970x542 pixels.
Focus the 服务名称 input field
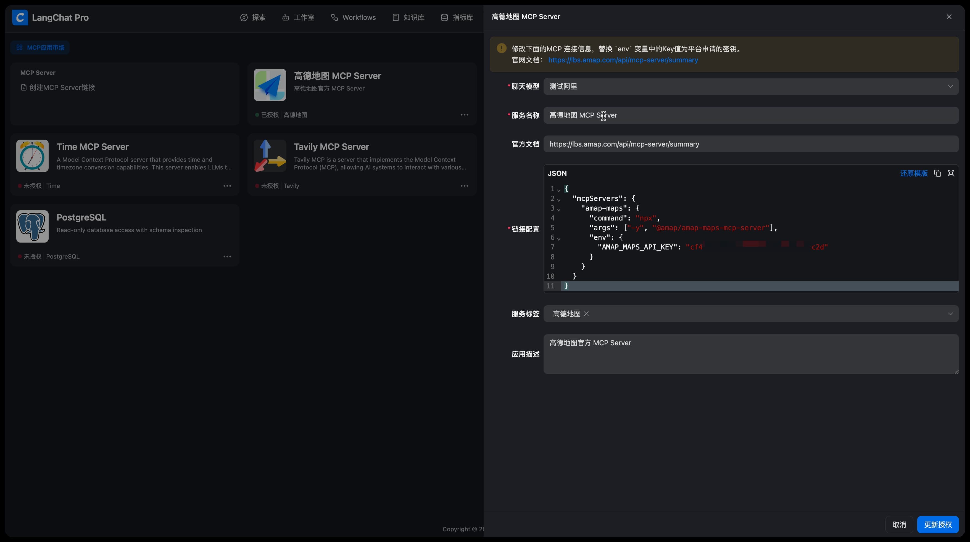(x=751, y=115)
